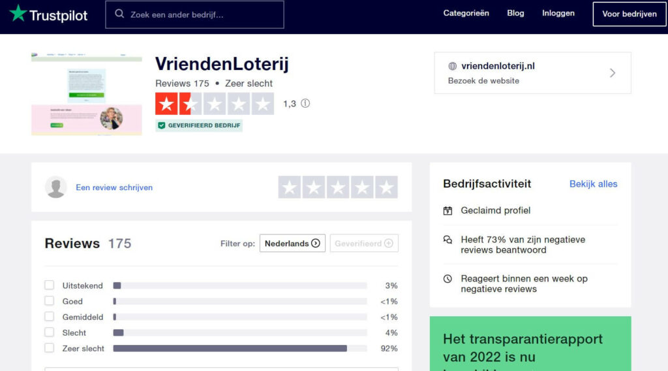The height and width of the screenshot is (371, 668).
Task: Click the first red star in the company rating
Action: [x=166, y=104]
